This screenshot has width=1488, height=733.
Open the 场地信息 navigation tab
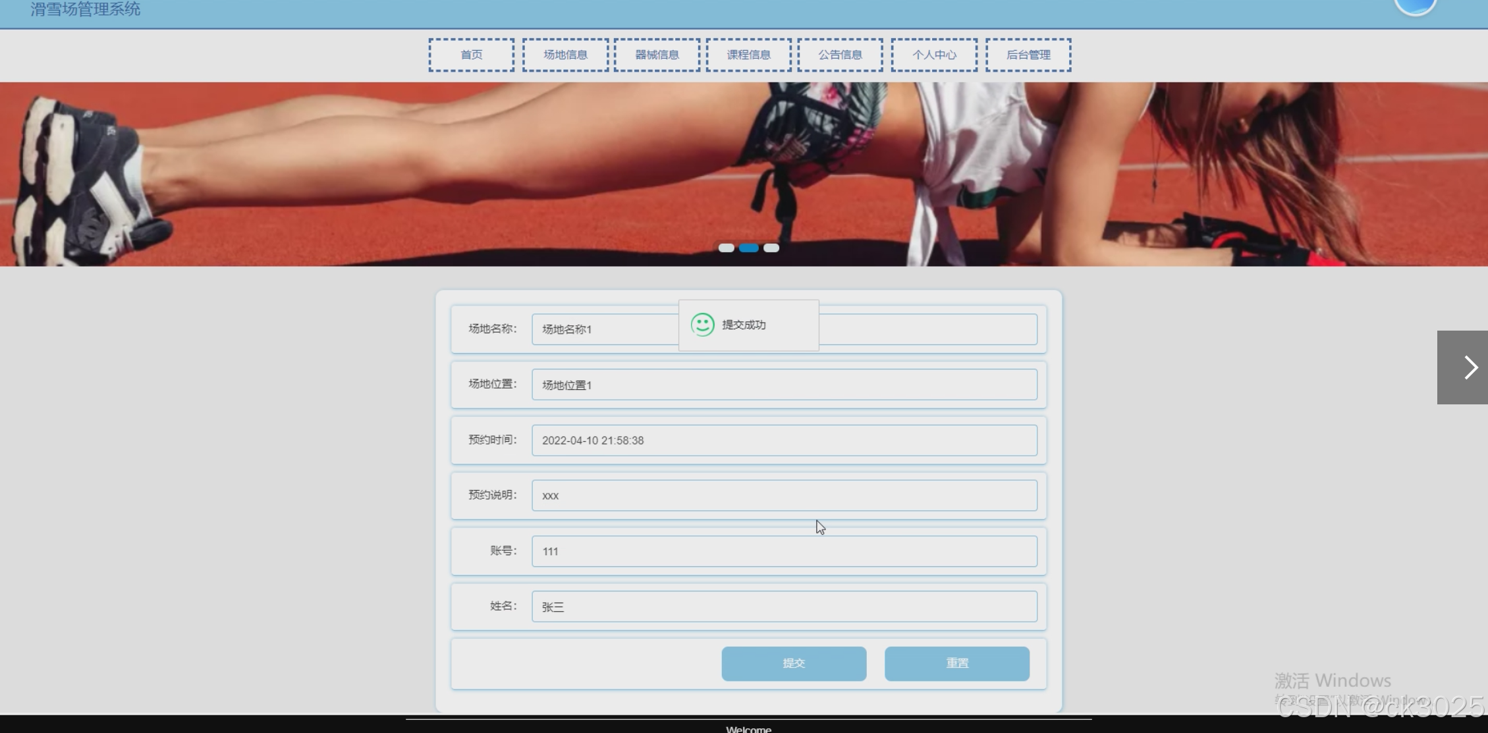pos(565,55)
